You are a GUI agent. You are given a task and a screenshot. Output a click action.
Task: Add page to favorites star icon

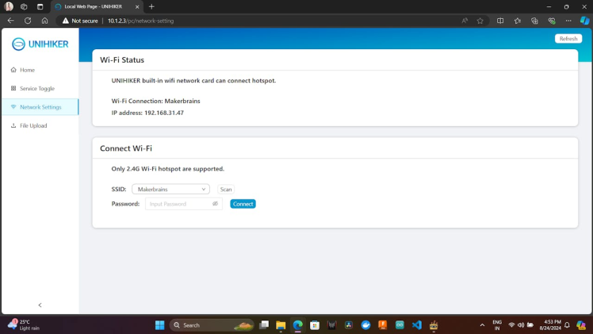pyautogui.click(x=480, y=21)
